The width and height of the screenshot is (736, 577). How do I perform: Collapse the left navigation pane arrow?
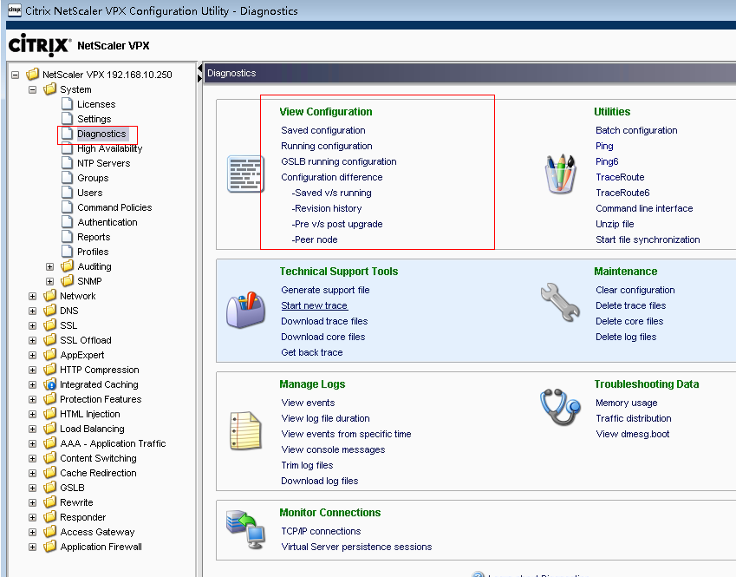(x=200, y=71)
